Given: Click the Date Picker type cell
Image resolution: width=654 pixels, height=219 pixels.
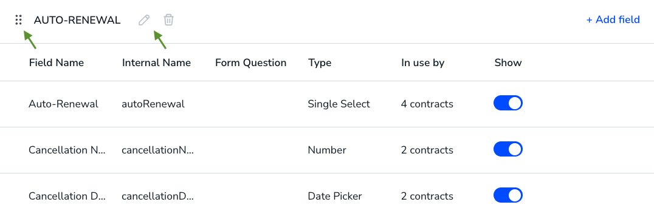Looking at the screenshot, I should pyautogui.click(x=334, y=196).
